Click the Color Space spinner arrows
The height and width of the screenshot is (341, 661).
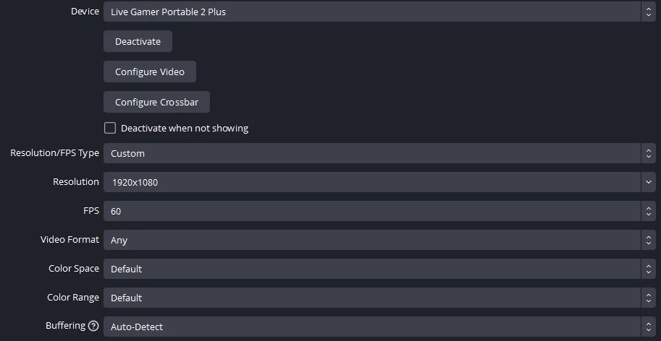[648, 269]
